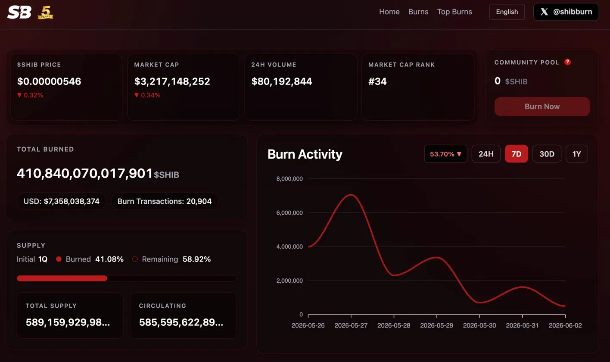610x362 pixels.
Task: Click the 24H volume value $80,192,844
Action: (282, 81)
